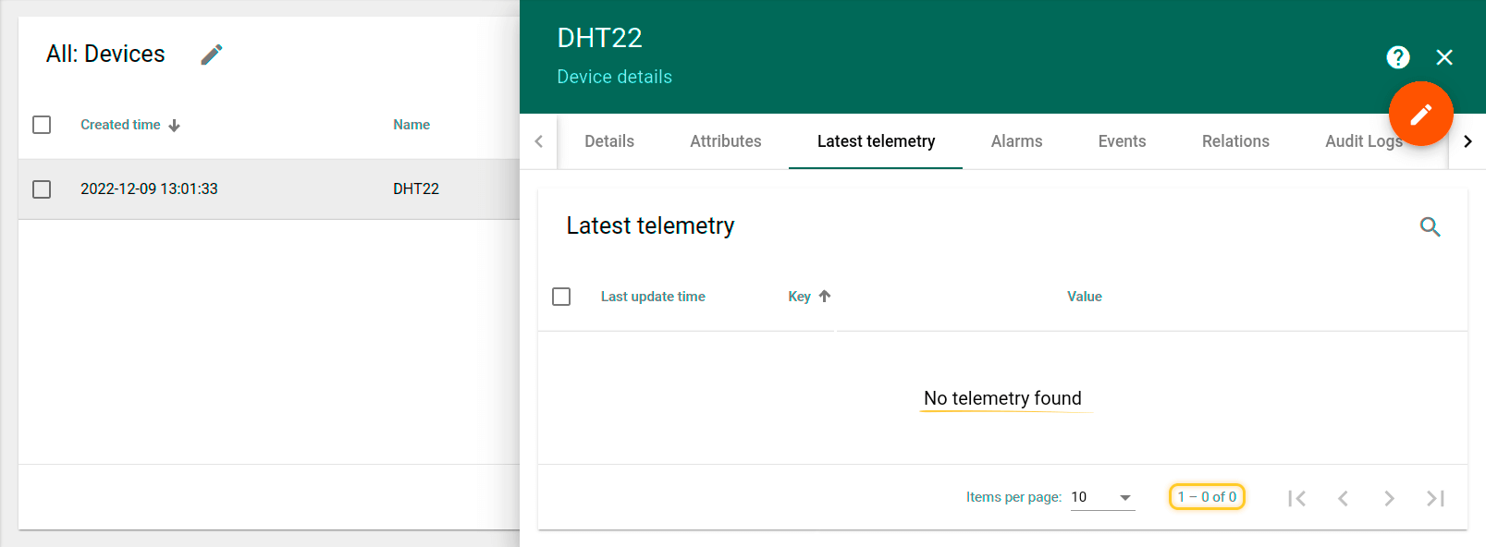Viewport: 1486px width, 547px height.
Task: Jump to last telemetry page
Action: 1435,498
